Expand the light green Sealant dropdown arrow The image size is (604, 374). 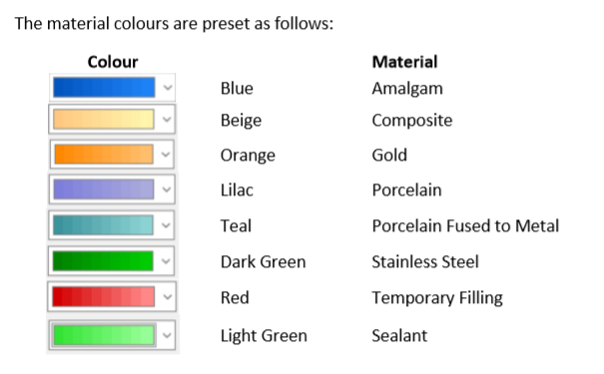tap(167, 335)
